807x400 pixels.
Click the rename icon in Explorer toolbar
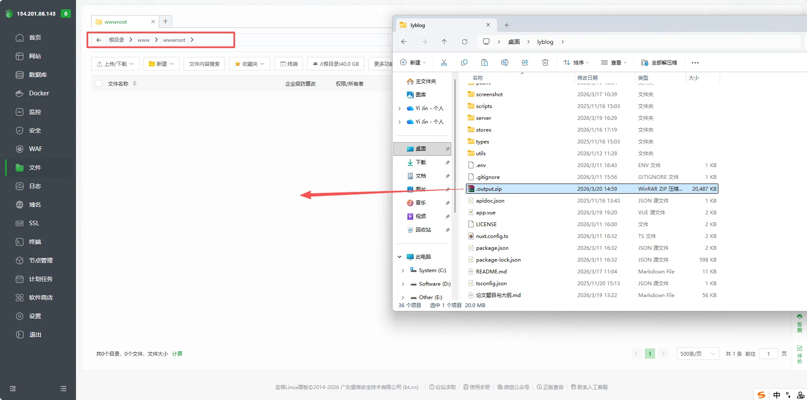(504, 62)
